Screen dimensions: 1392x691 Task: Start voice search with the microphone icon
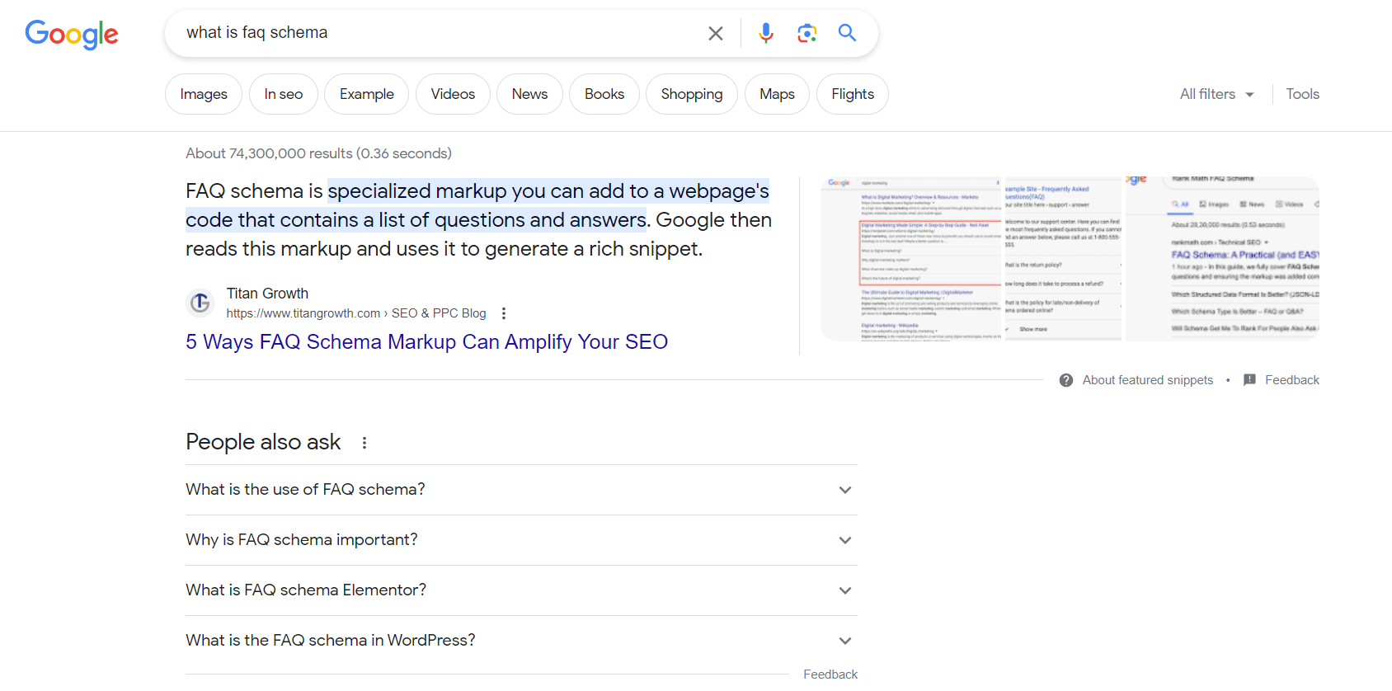[x=766, y=33]
